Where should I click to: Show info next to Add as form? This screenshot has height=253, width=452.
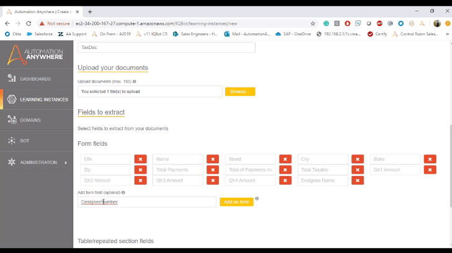[257, 198]
